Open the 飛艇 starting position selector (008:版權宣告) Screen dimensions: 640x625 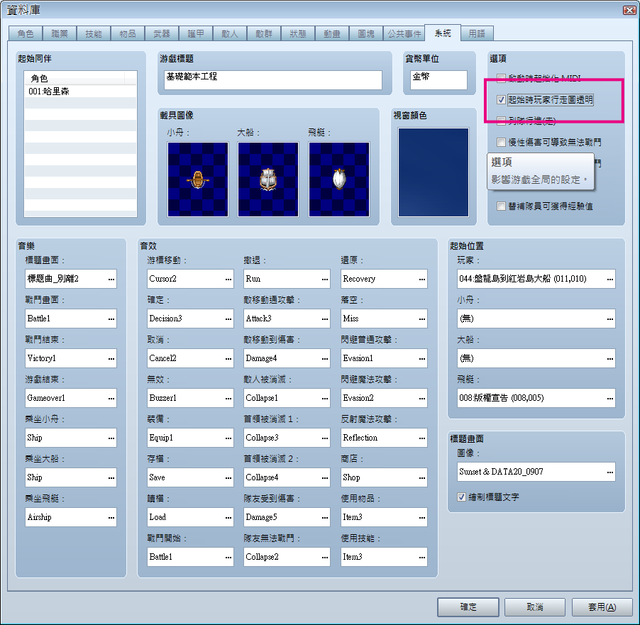[536, 398]
